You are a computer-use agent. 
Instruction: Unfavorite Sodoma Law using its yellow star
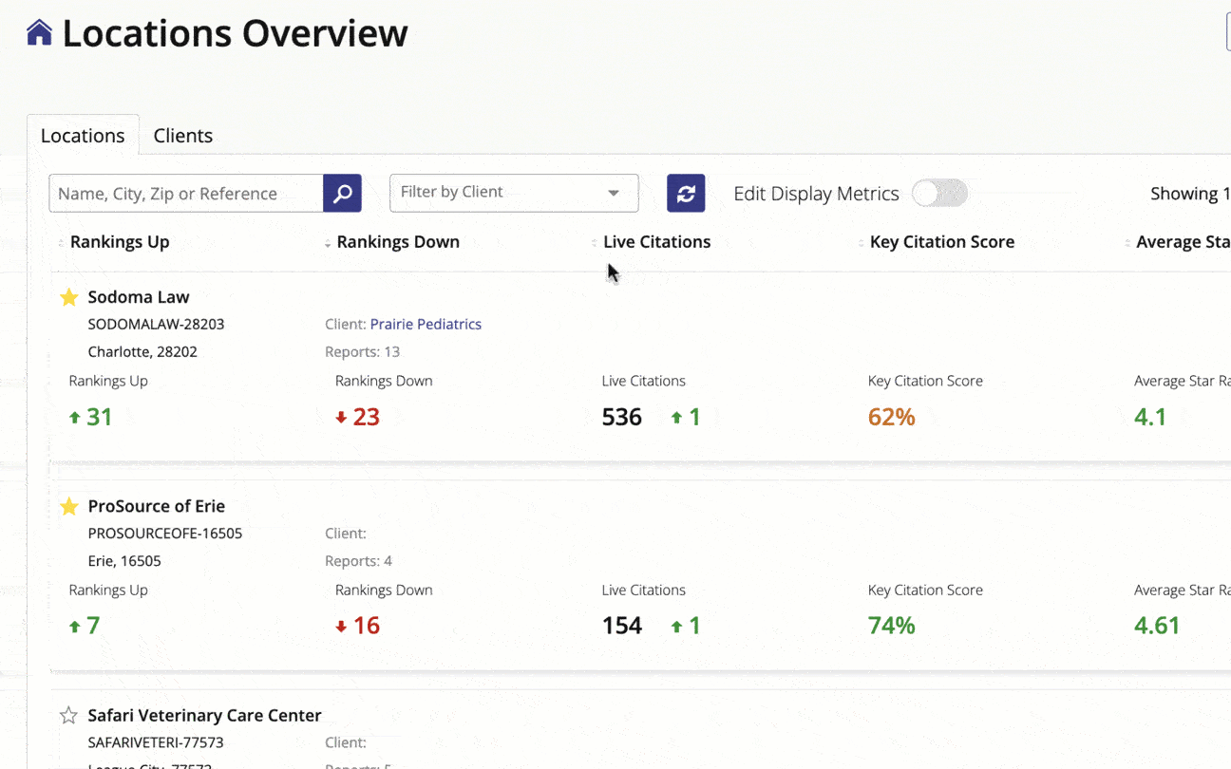(68, 298)
